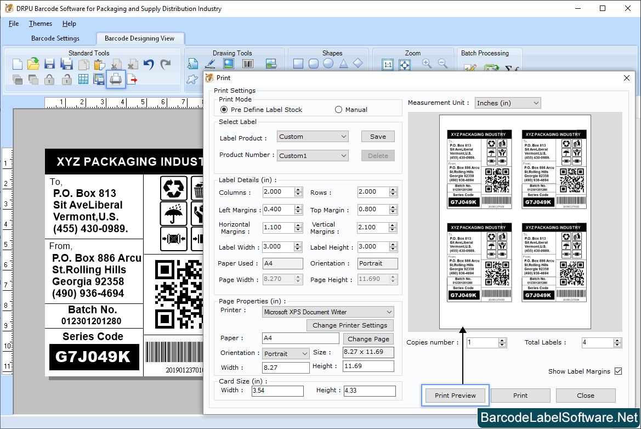Viewport: 641px width, 429px height.
Task: Select the Text drawing tool
Action: 194,63
